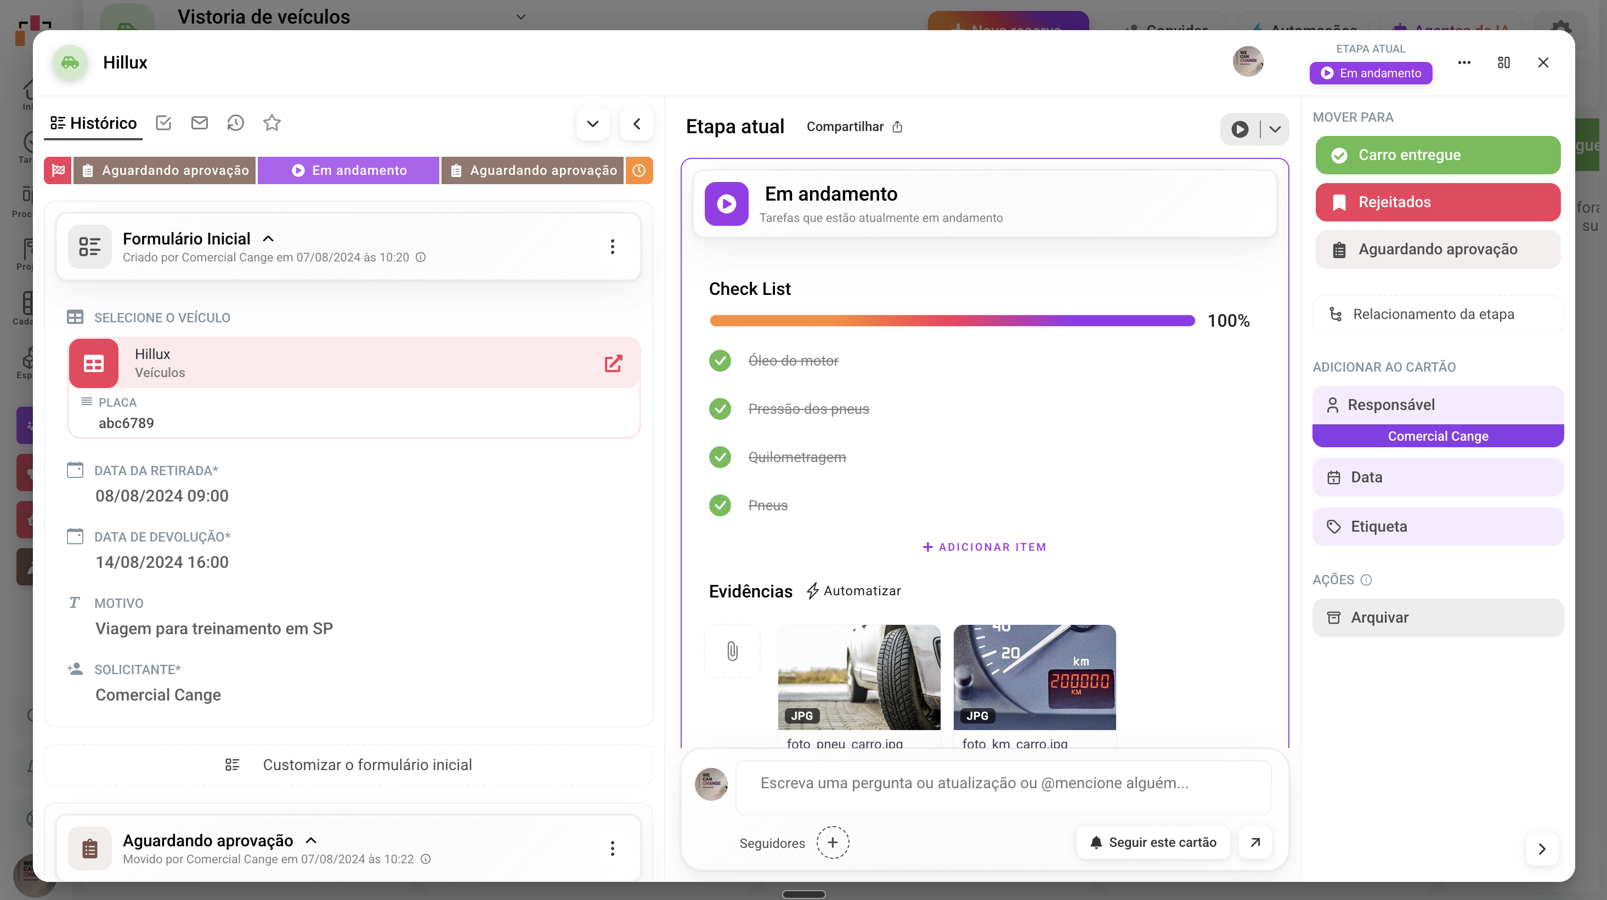Open dropdown arrow next to stage play button
This screenshot has width=1607, height=900.
(1275, 129)
